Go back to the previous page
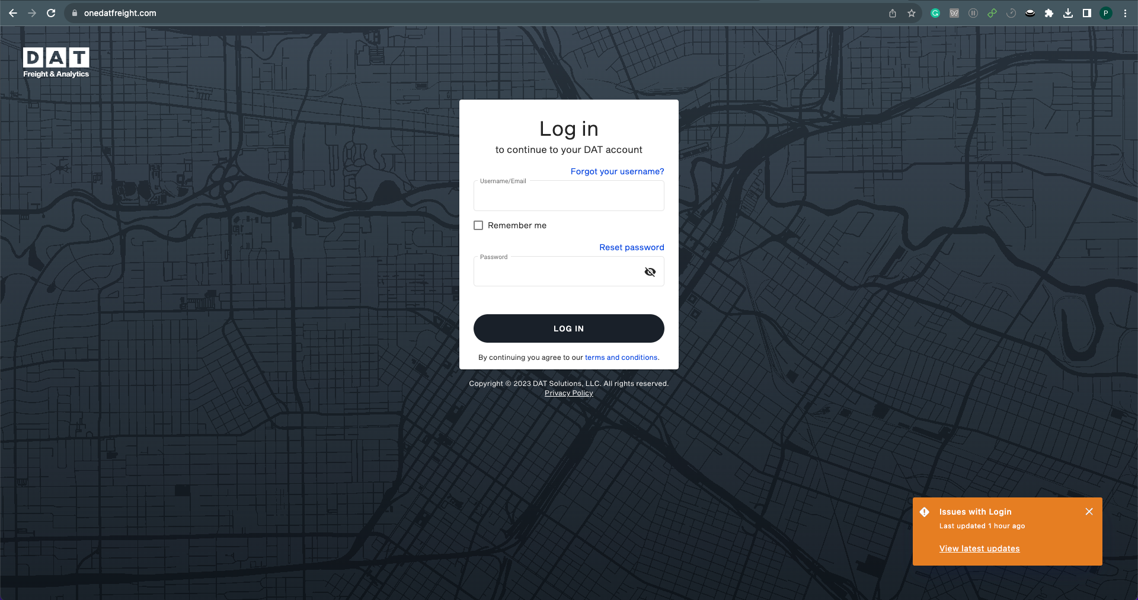Image resolution: width=1138 pixels, height=600 pixels. click(13, 13)
